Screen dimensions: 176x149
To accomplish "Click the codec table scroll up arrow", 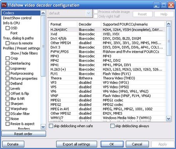I will (x=169, y=24).
